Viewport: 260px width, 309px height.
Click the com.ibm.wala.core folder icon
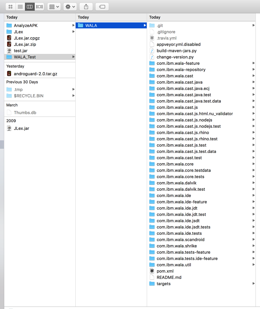click(x=152, y=164)
